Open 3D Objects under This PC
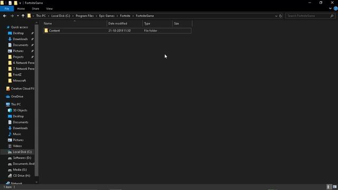The image size is (338, 190). (x=20, y=110)
